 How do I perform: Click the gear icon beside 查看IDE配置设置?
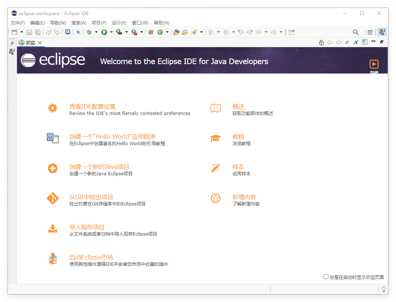52,108
